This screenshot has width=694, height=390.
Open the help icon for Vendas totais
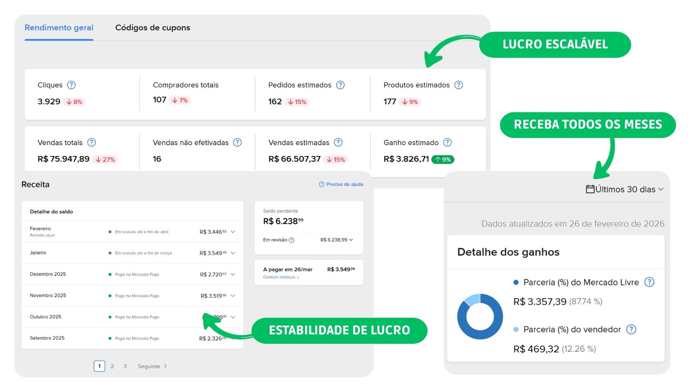[92, 142]
